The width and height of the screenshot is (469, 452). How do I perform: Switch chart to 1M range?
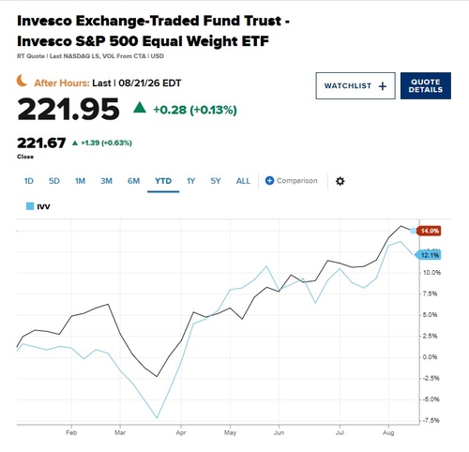pyautogui.click(x=80, y=181)
